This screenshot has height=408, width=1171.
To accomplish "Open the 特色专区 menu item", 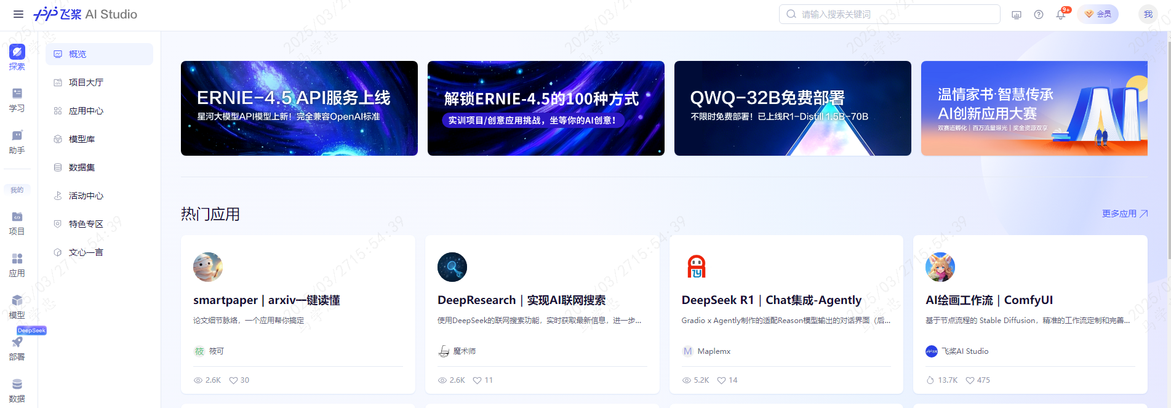I will [x=99, y=224].
